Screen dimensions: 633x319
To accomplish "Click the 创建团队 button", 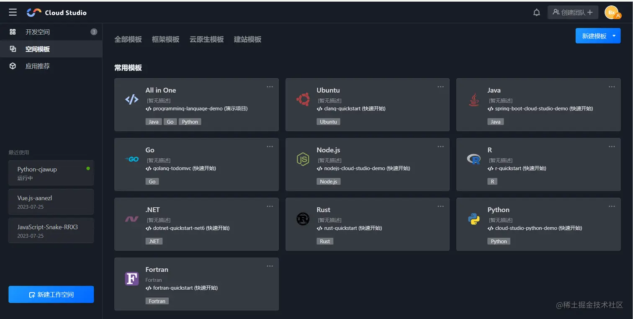I will point(573,13).
